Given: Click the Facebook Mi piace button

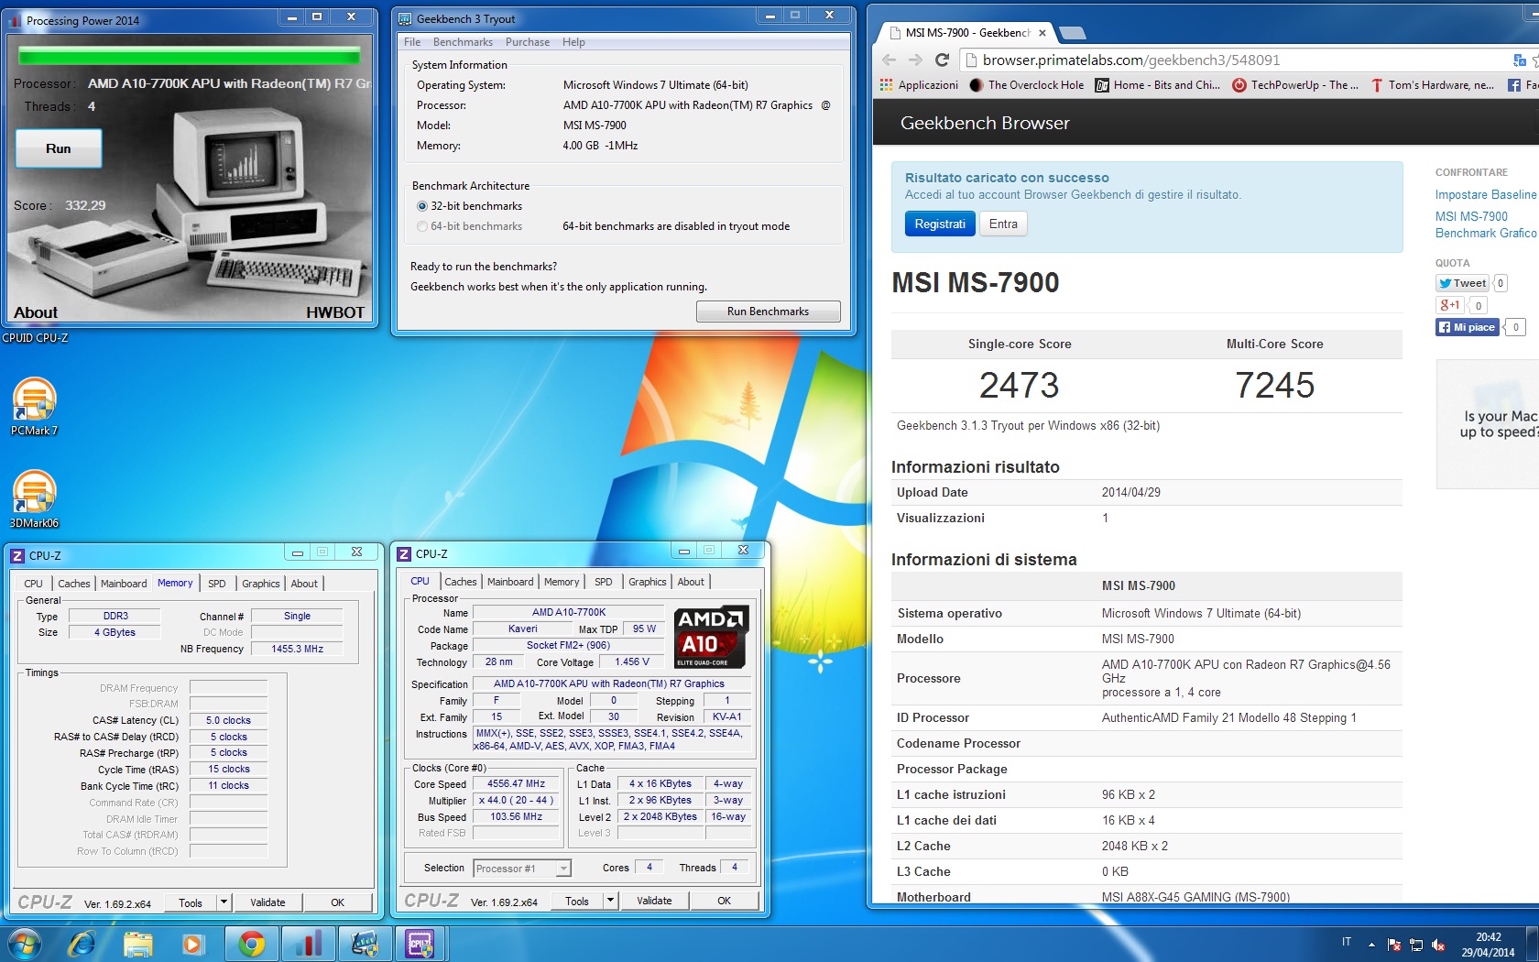Looking at the screenshot, I should [1467, 327].
